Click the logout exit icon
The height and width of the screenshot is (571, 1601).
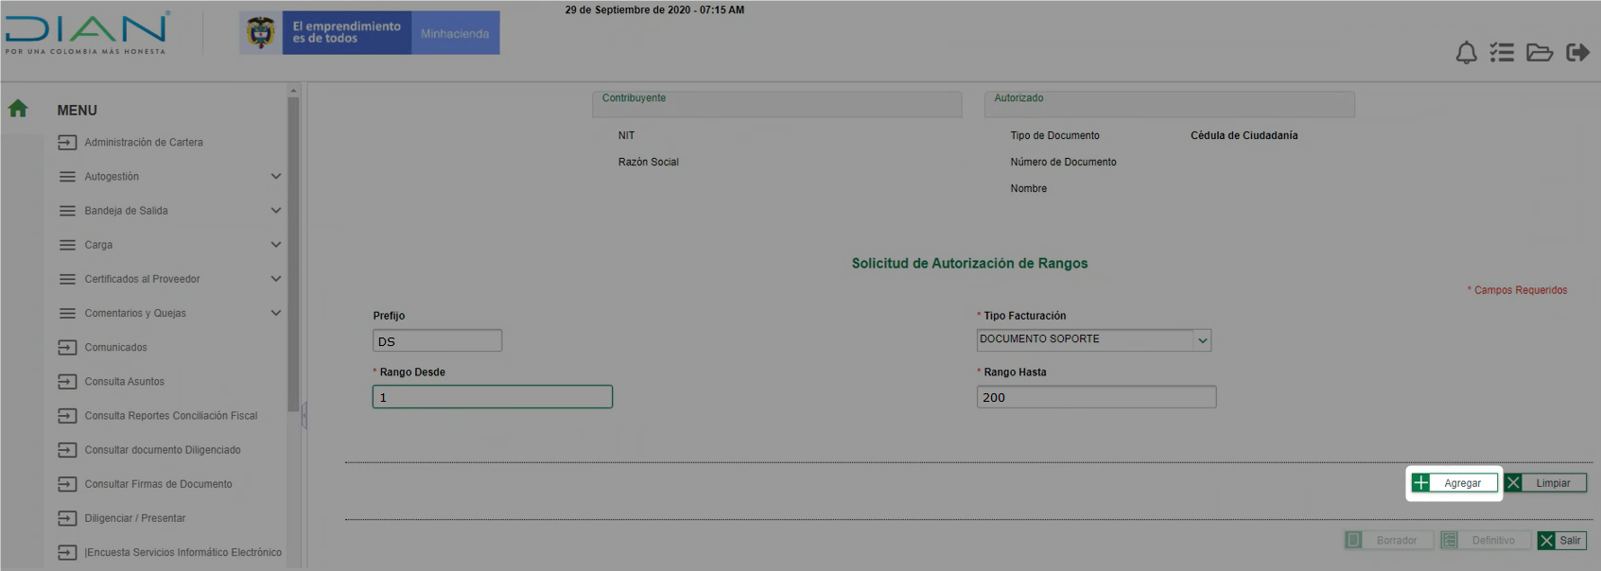[1577, 53]
